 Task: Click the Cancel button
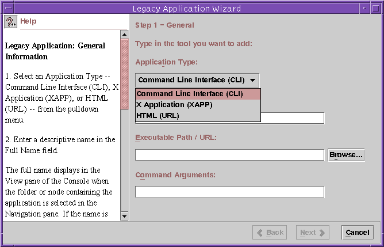358,233
